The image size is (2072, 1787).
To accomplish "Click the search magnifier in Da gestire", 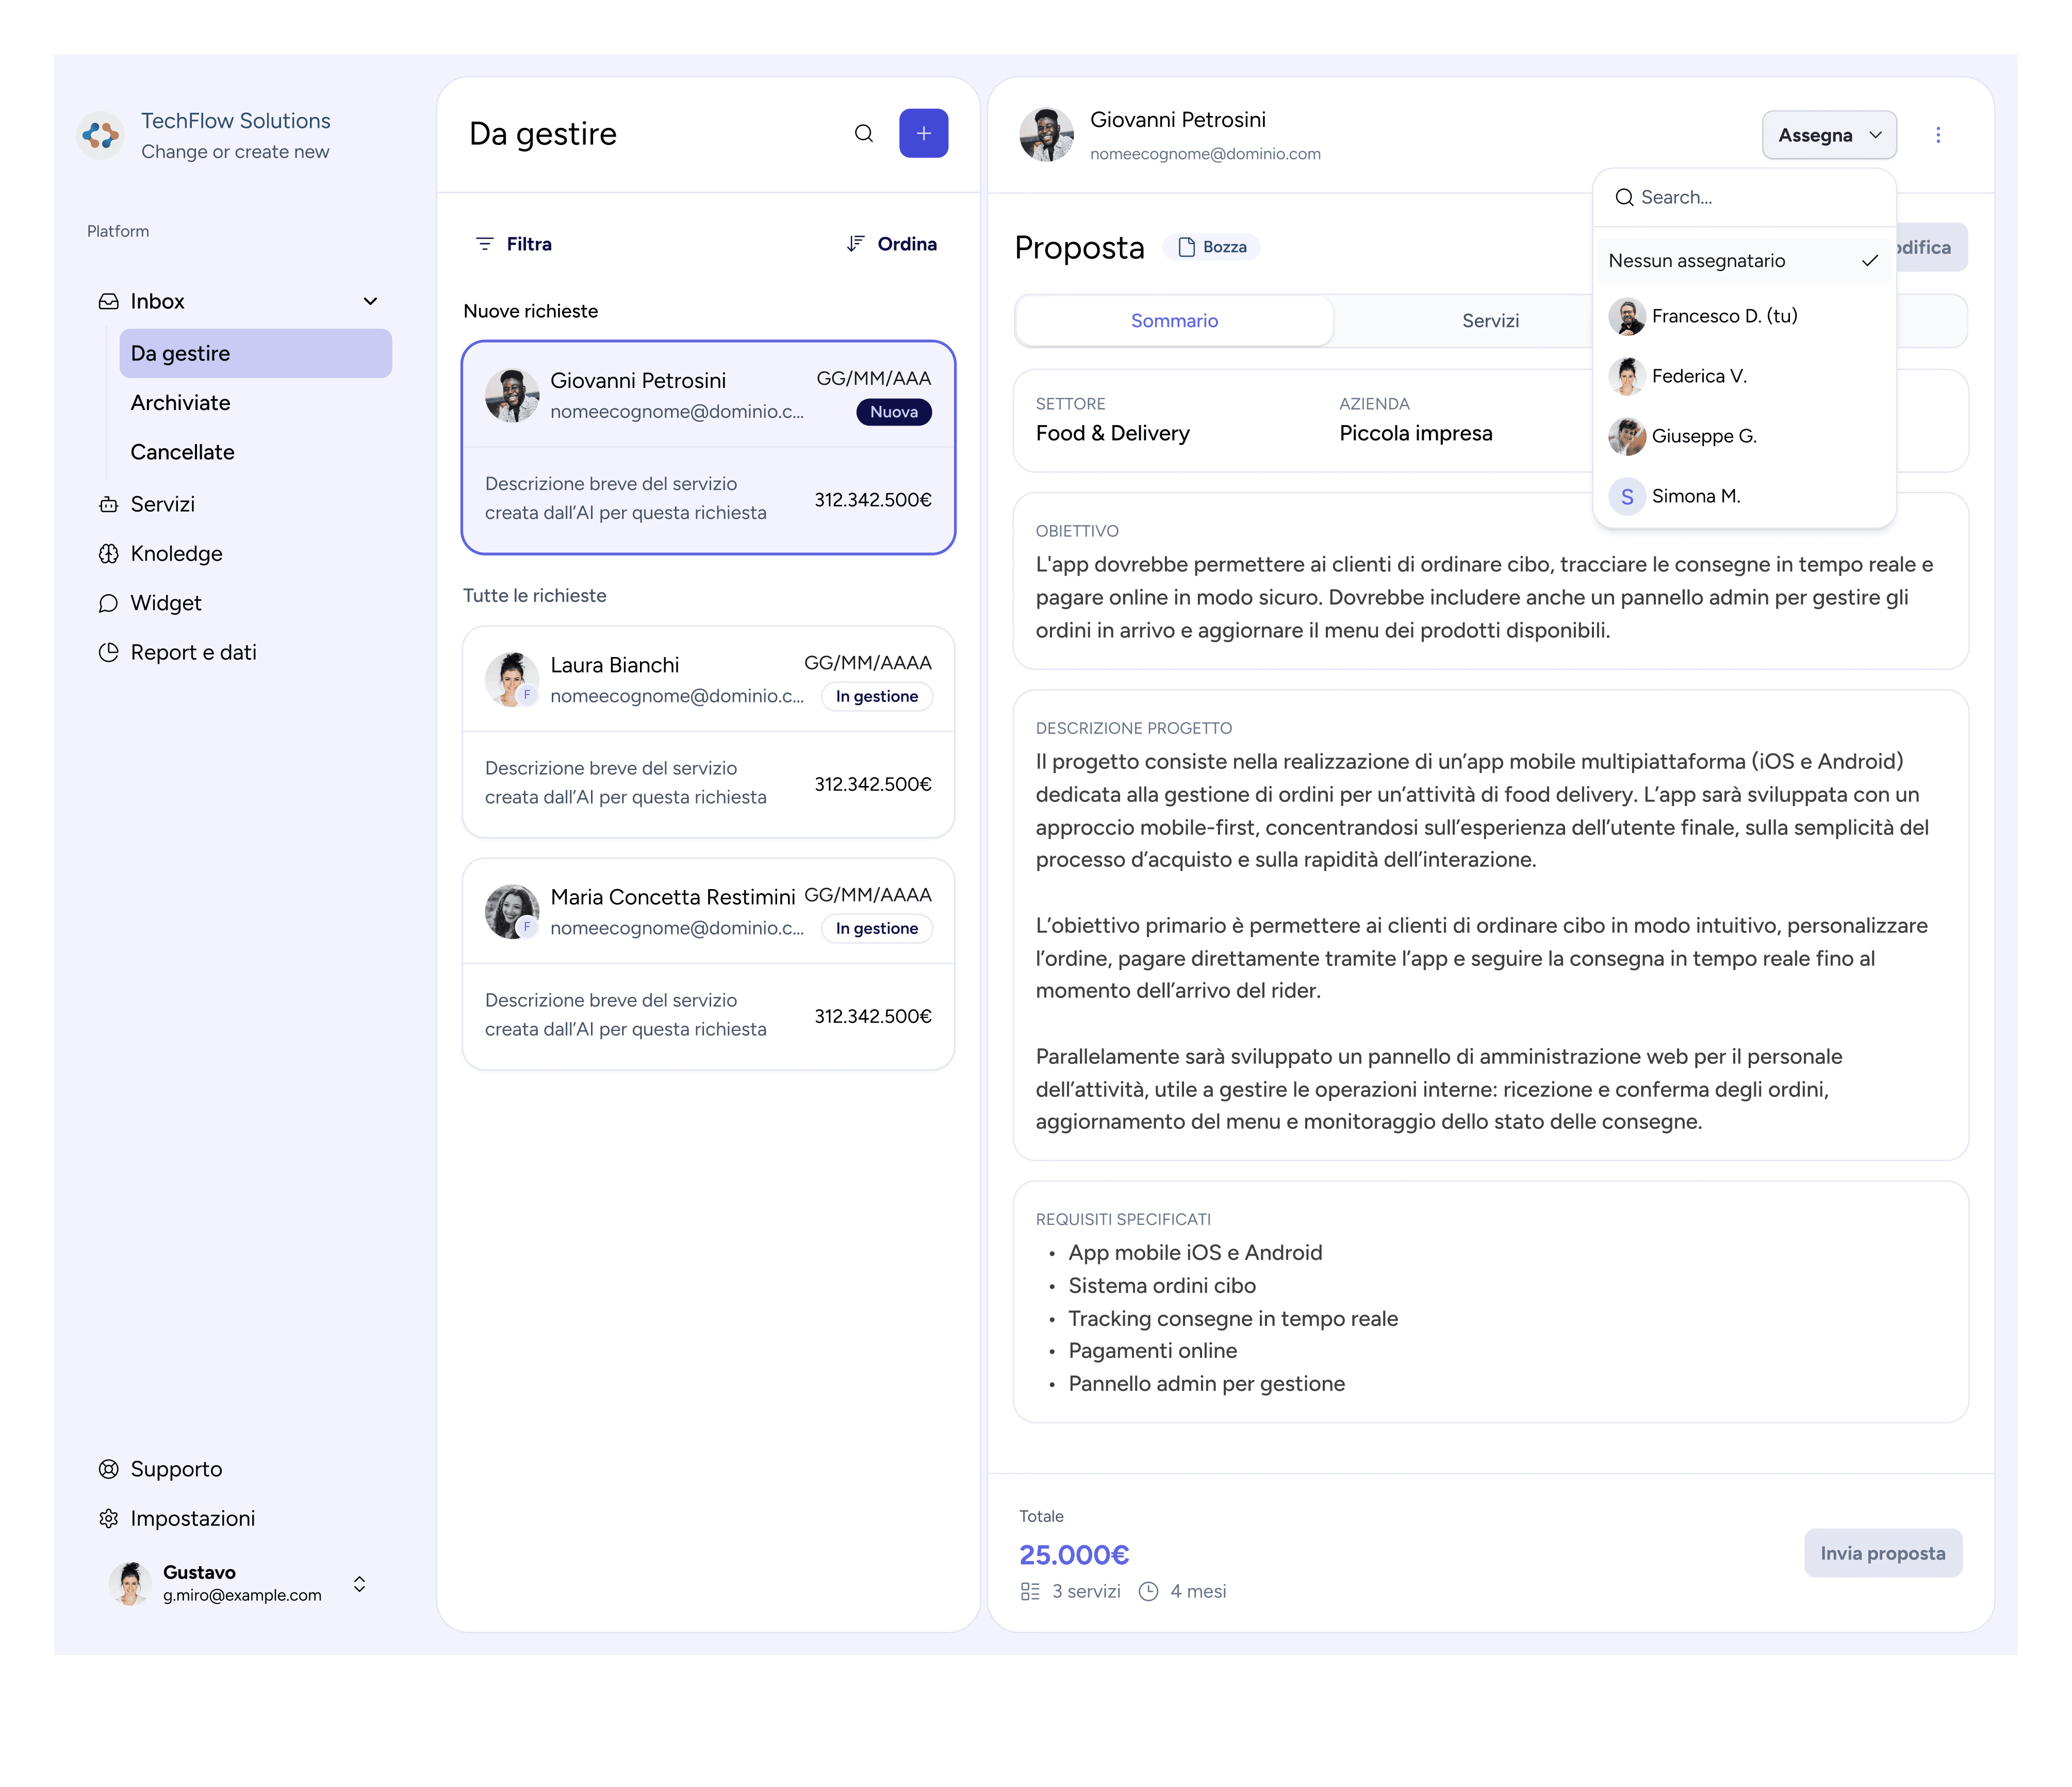I will (x=863, y=134).
